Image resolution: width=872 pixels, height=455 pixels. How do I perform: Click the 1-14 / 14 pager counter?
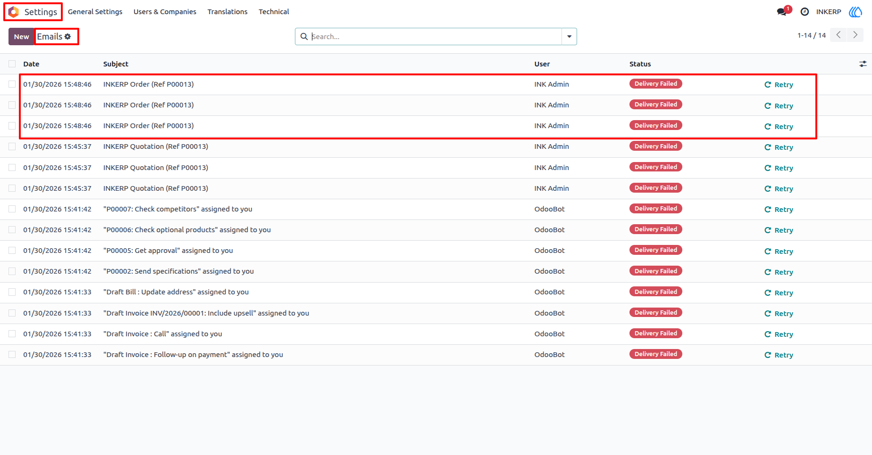(x=812, y=35)
